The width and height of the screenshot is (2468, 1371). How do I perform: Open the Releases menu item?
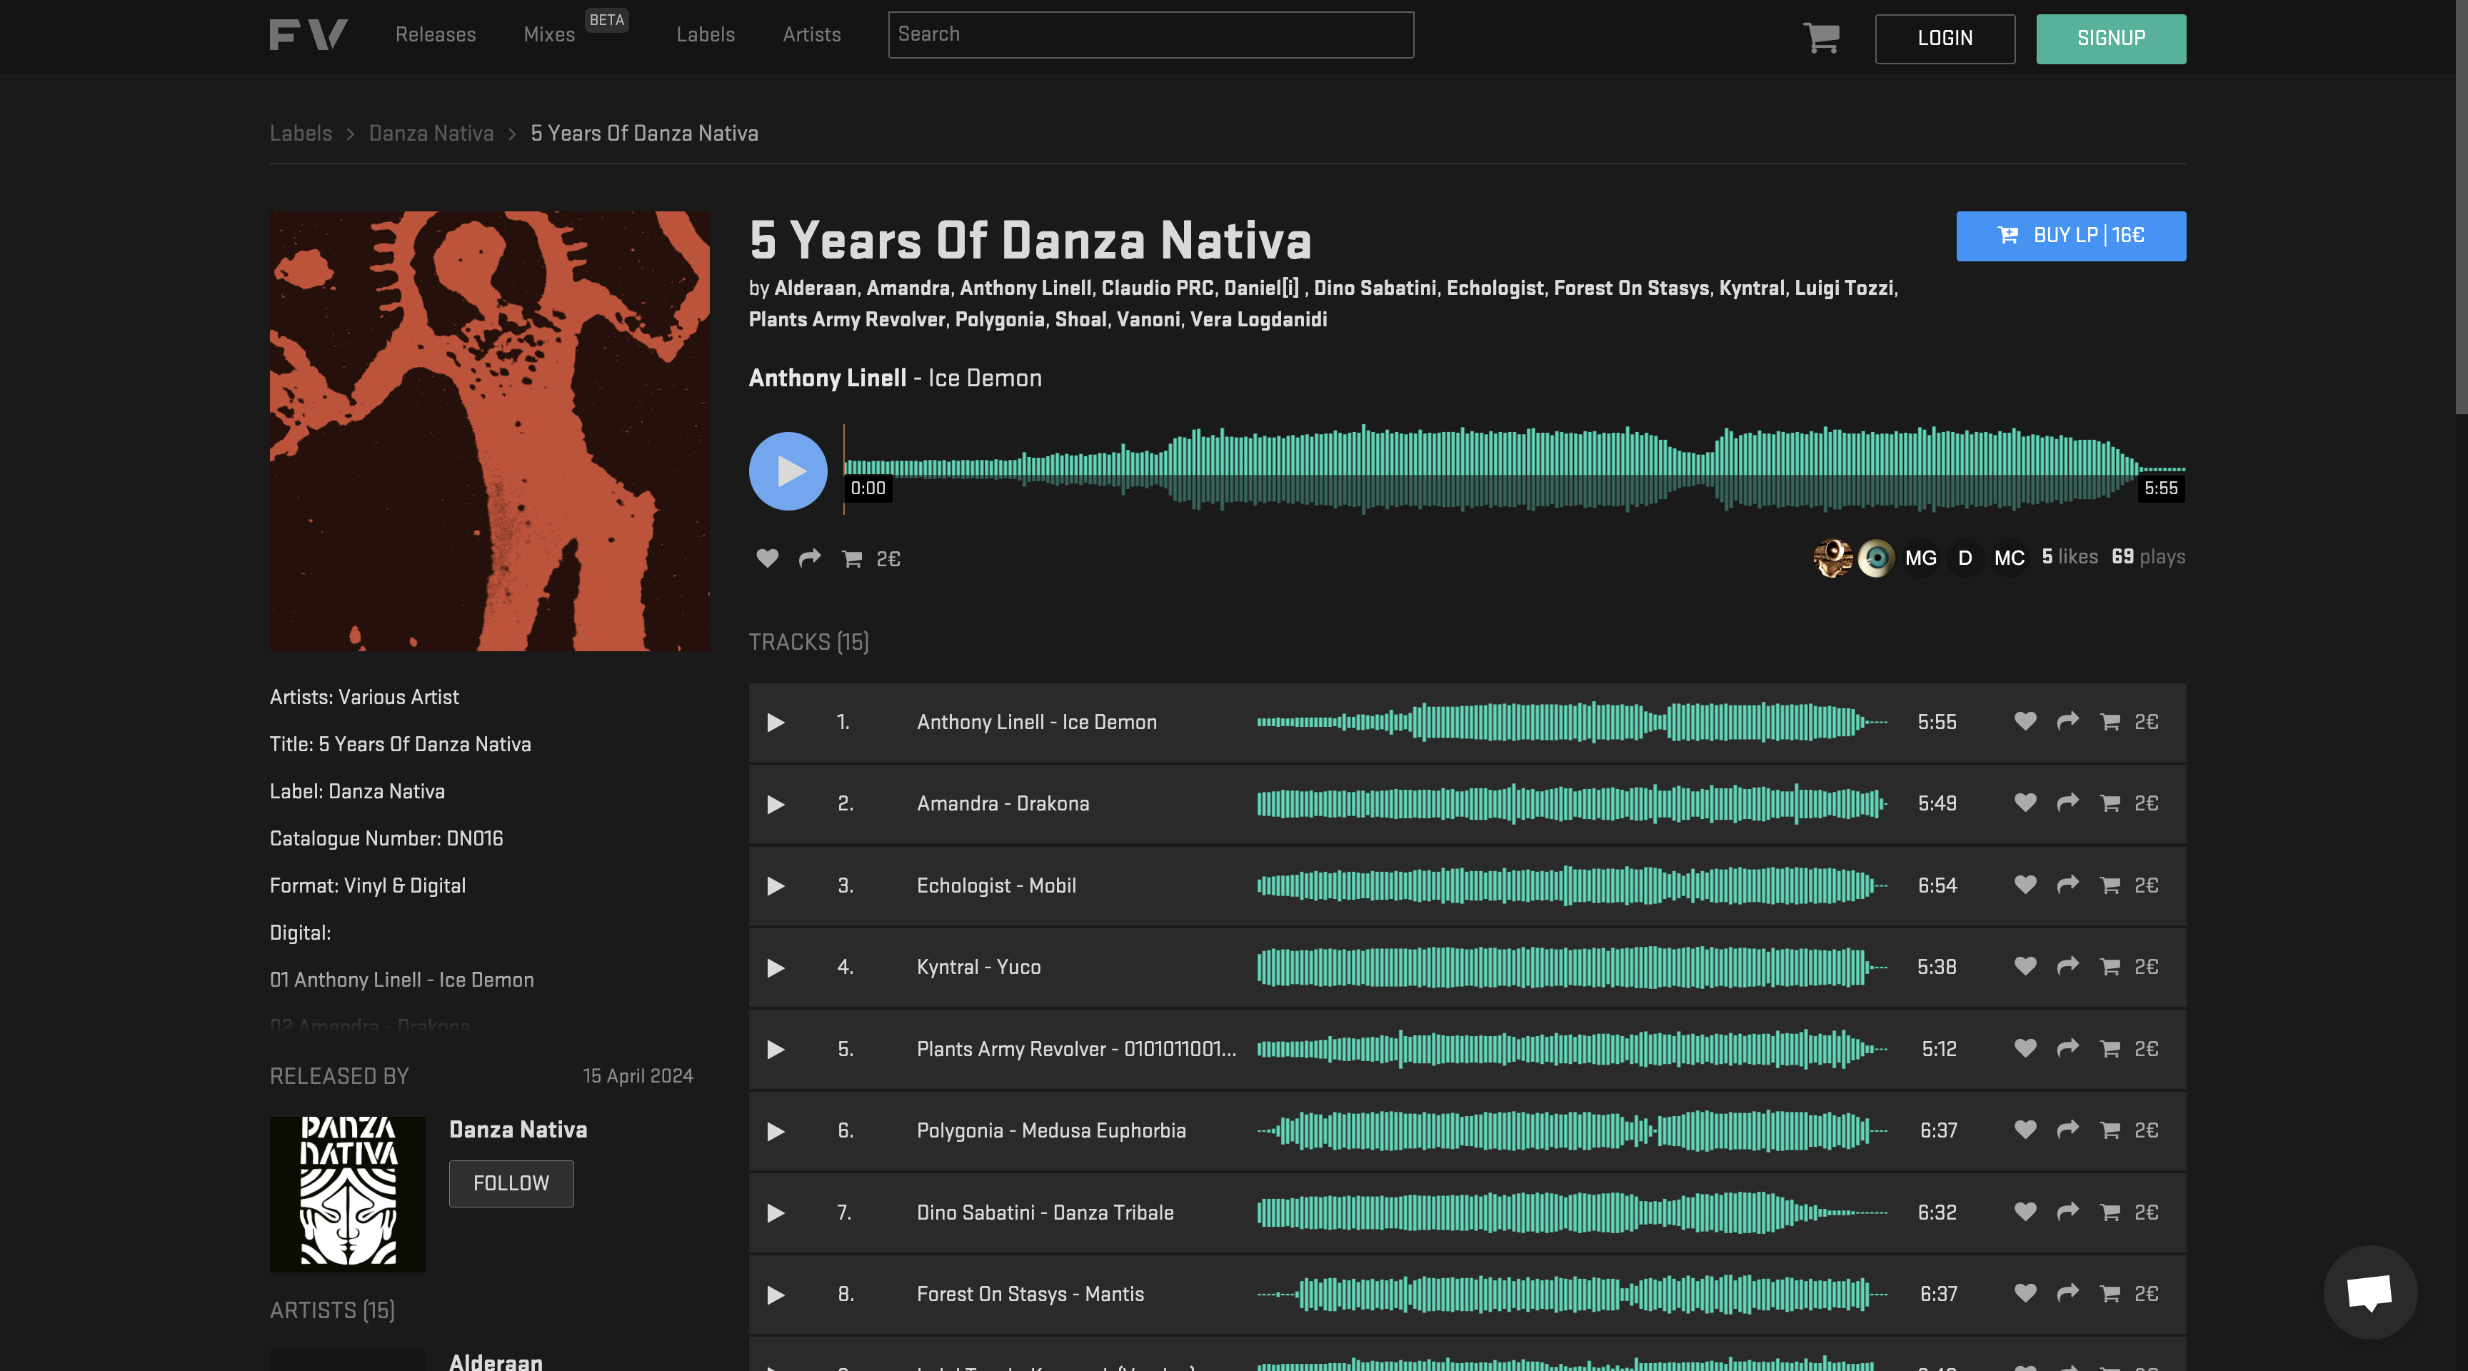pyautogui.click(x=435, y=34)
